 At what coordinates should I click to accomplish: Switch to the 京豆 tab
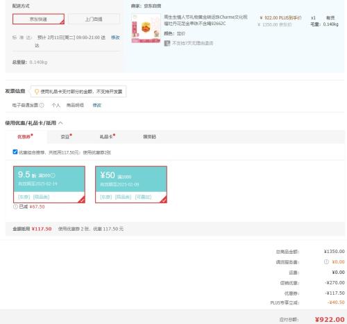66,137
